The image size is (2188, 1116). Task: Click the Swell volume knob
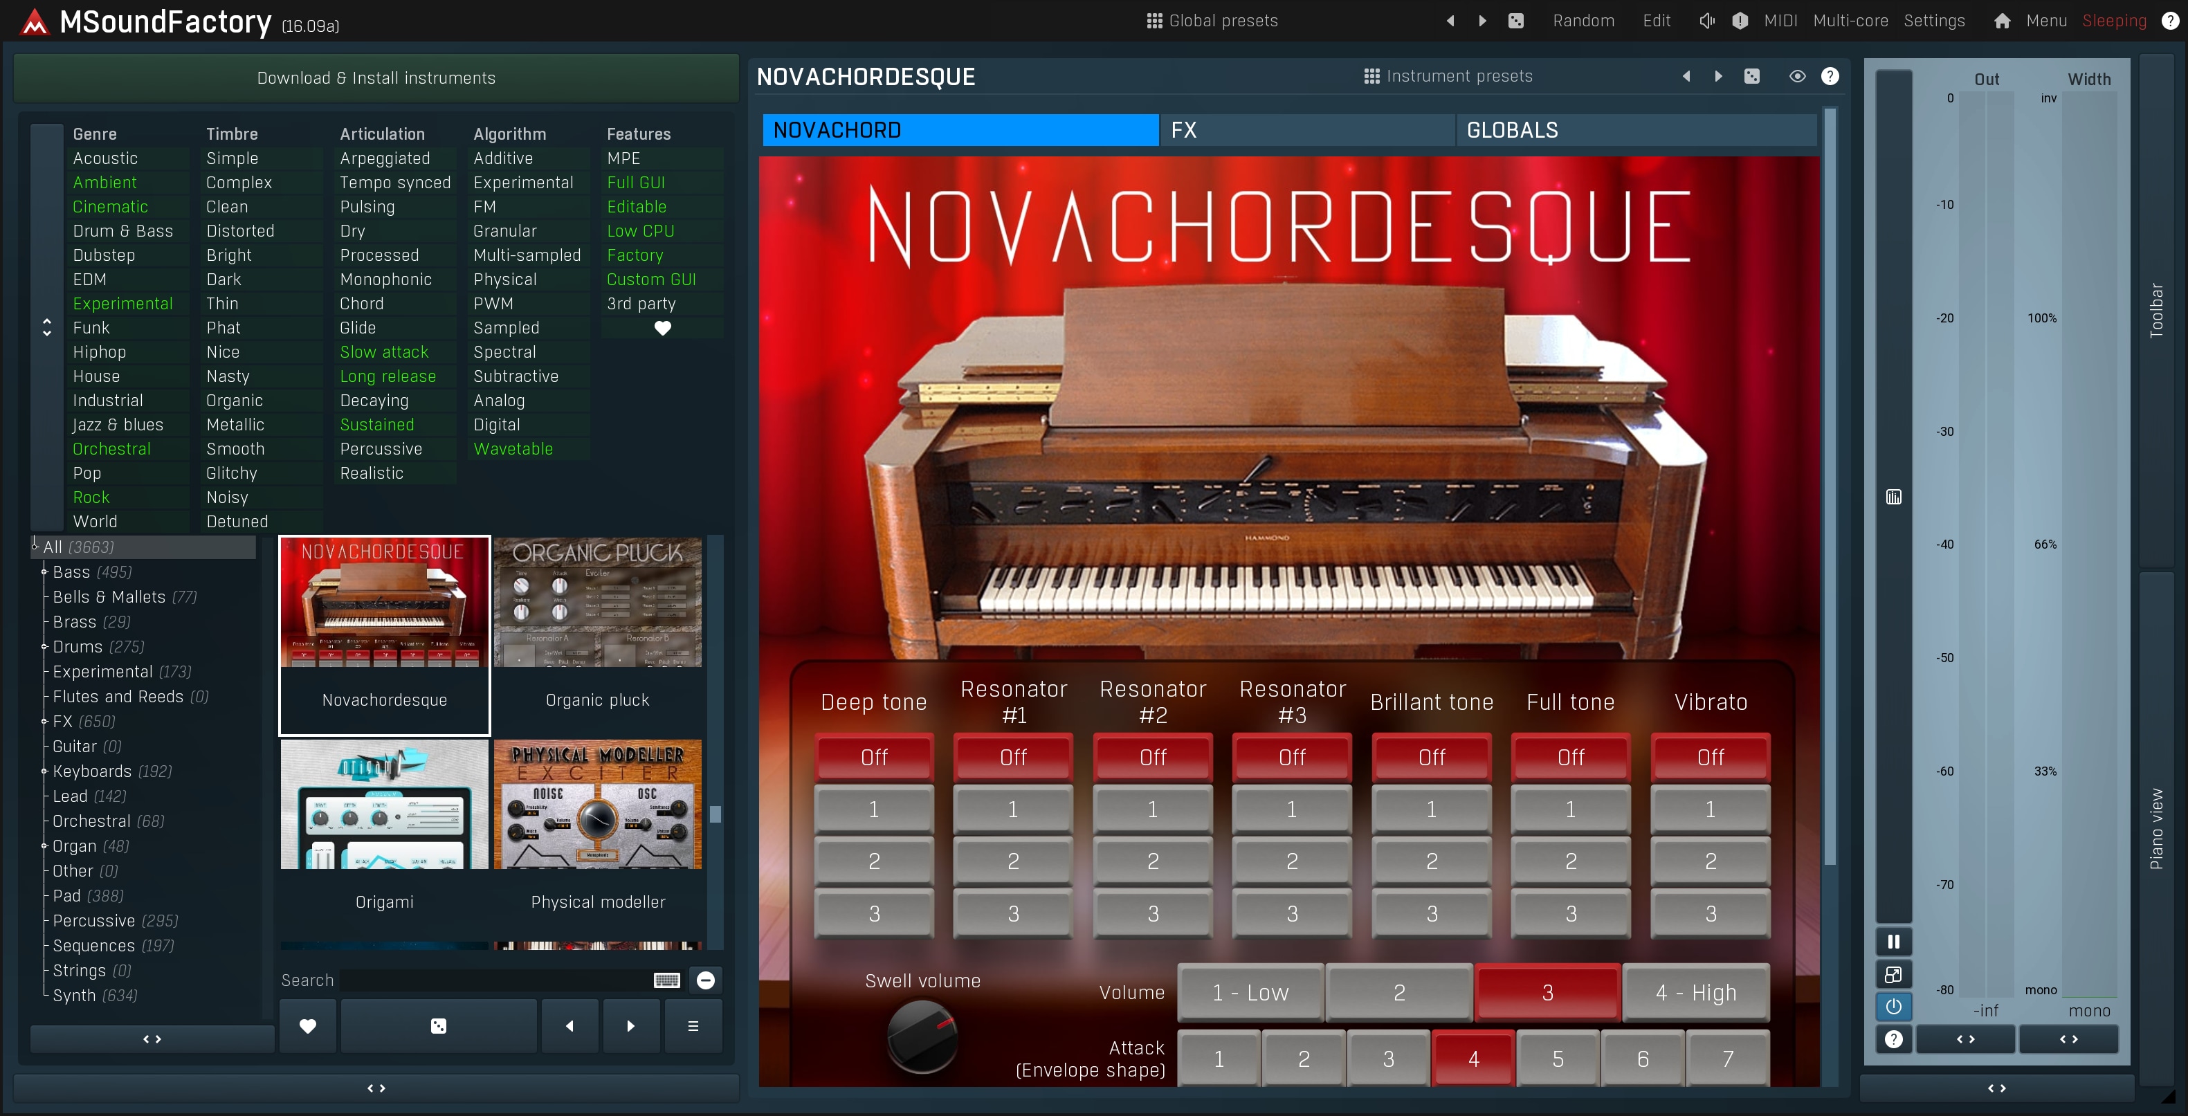[922, 1036]
